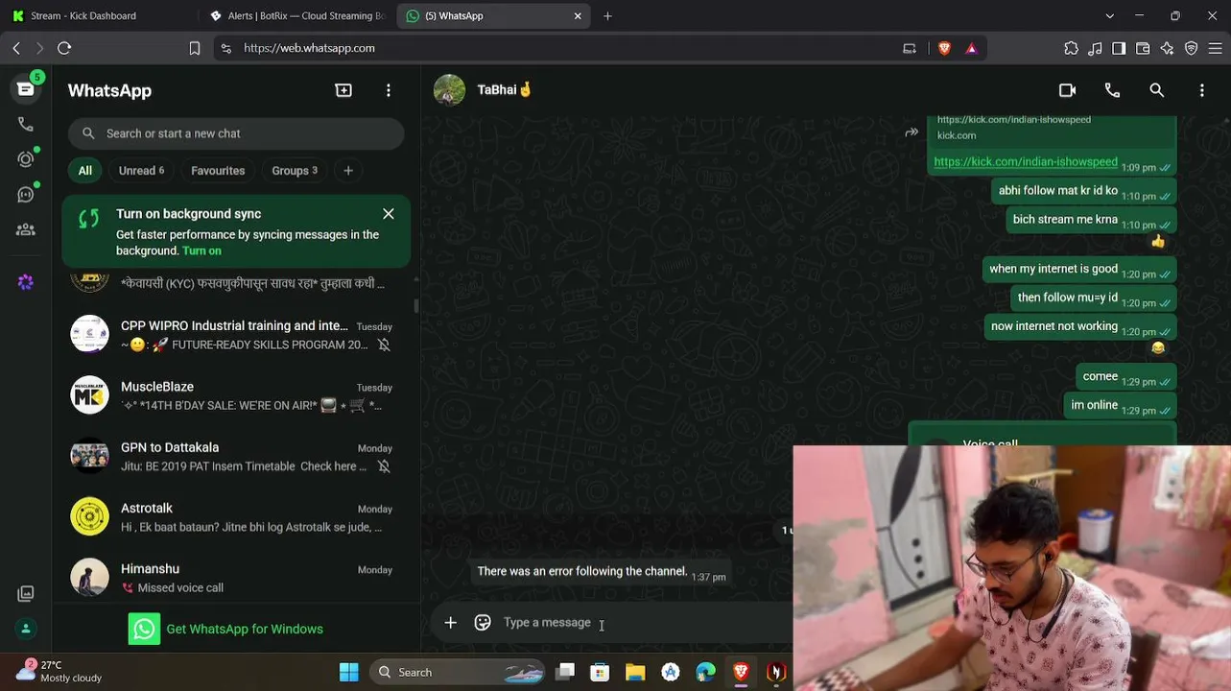Click Get WhatsApp for Windows
Viewport: 1231px width, 691px height.
(226, 629)
